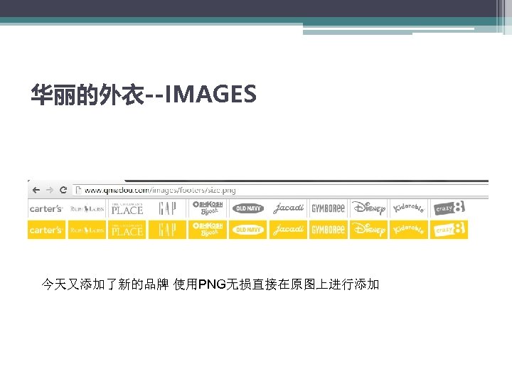512x384 pixels.
Task: Click the yellow carter's logo
Action: pos(46,230)
